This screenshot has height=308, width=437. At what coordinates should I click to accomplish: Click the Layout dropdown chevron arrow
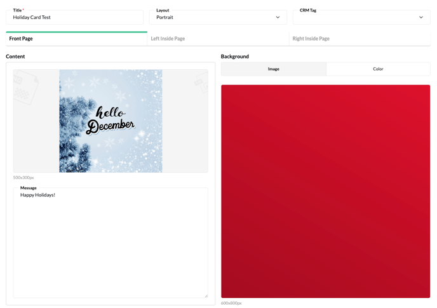tap(278, 17)
